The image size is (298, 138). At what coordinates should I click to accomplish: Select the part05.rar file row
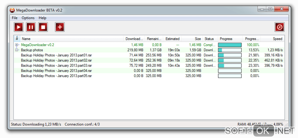click(x=149, y=76)
